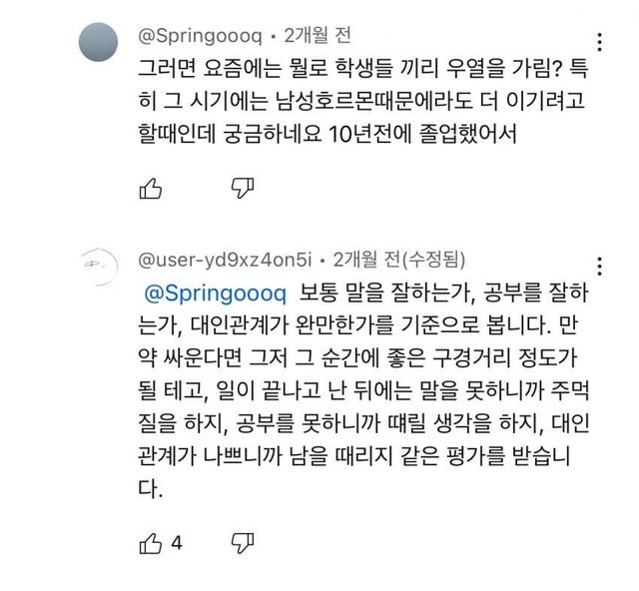Click the like count 4 on reply
This screenshot has width=639, height=591.
tap(177, 544)
